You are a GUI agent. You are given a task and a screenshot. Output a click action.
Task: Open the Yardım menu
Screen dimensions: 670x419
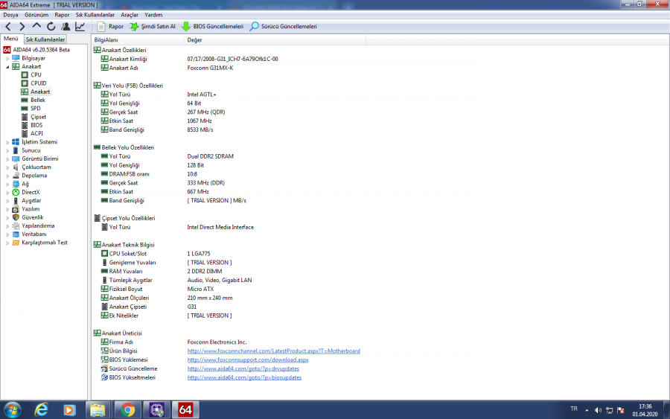coord(153,15)
